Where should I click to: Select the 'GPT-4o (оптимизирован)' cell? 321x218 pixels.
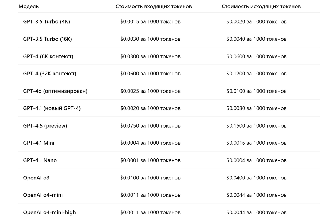pyautogui.click(x=55, y=91)
